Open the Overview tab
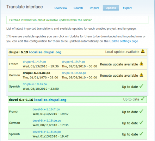The image size is (155, 141). click(x=61, y=8)
